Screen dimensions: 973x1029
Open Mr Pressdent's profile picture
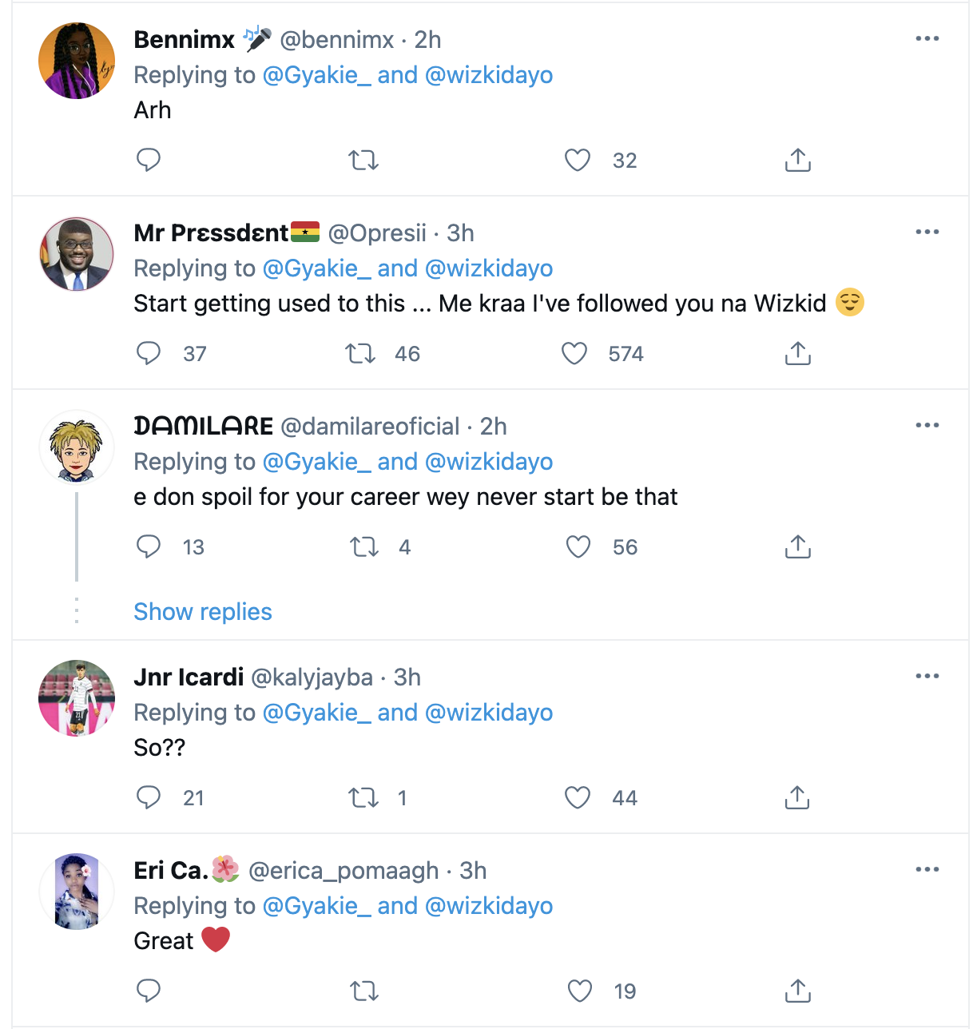[x=77, y=254]
